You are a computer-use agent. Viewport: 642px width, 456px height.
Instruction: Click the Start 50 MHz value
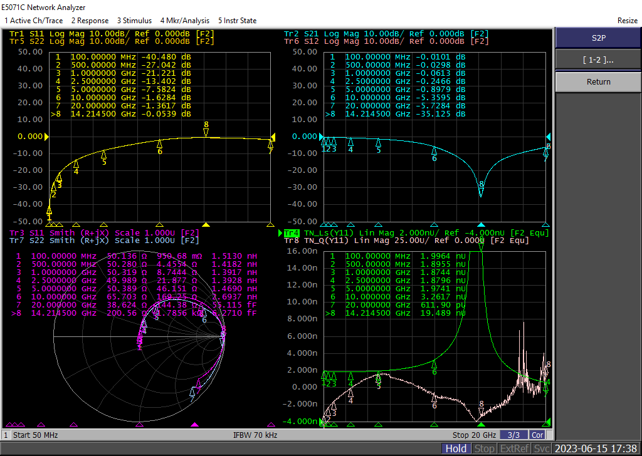35,435
